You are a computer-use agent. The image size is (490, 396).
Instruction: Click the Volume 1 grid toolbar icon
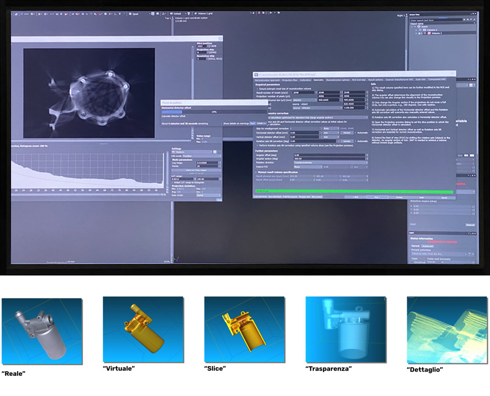[x=196, y=14]
